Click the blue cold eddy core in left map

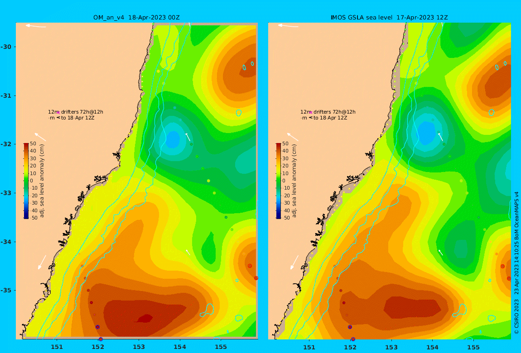tap(173, 139)
